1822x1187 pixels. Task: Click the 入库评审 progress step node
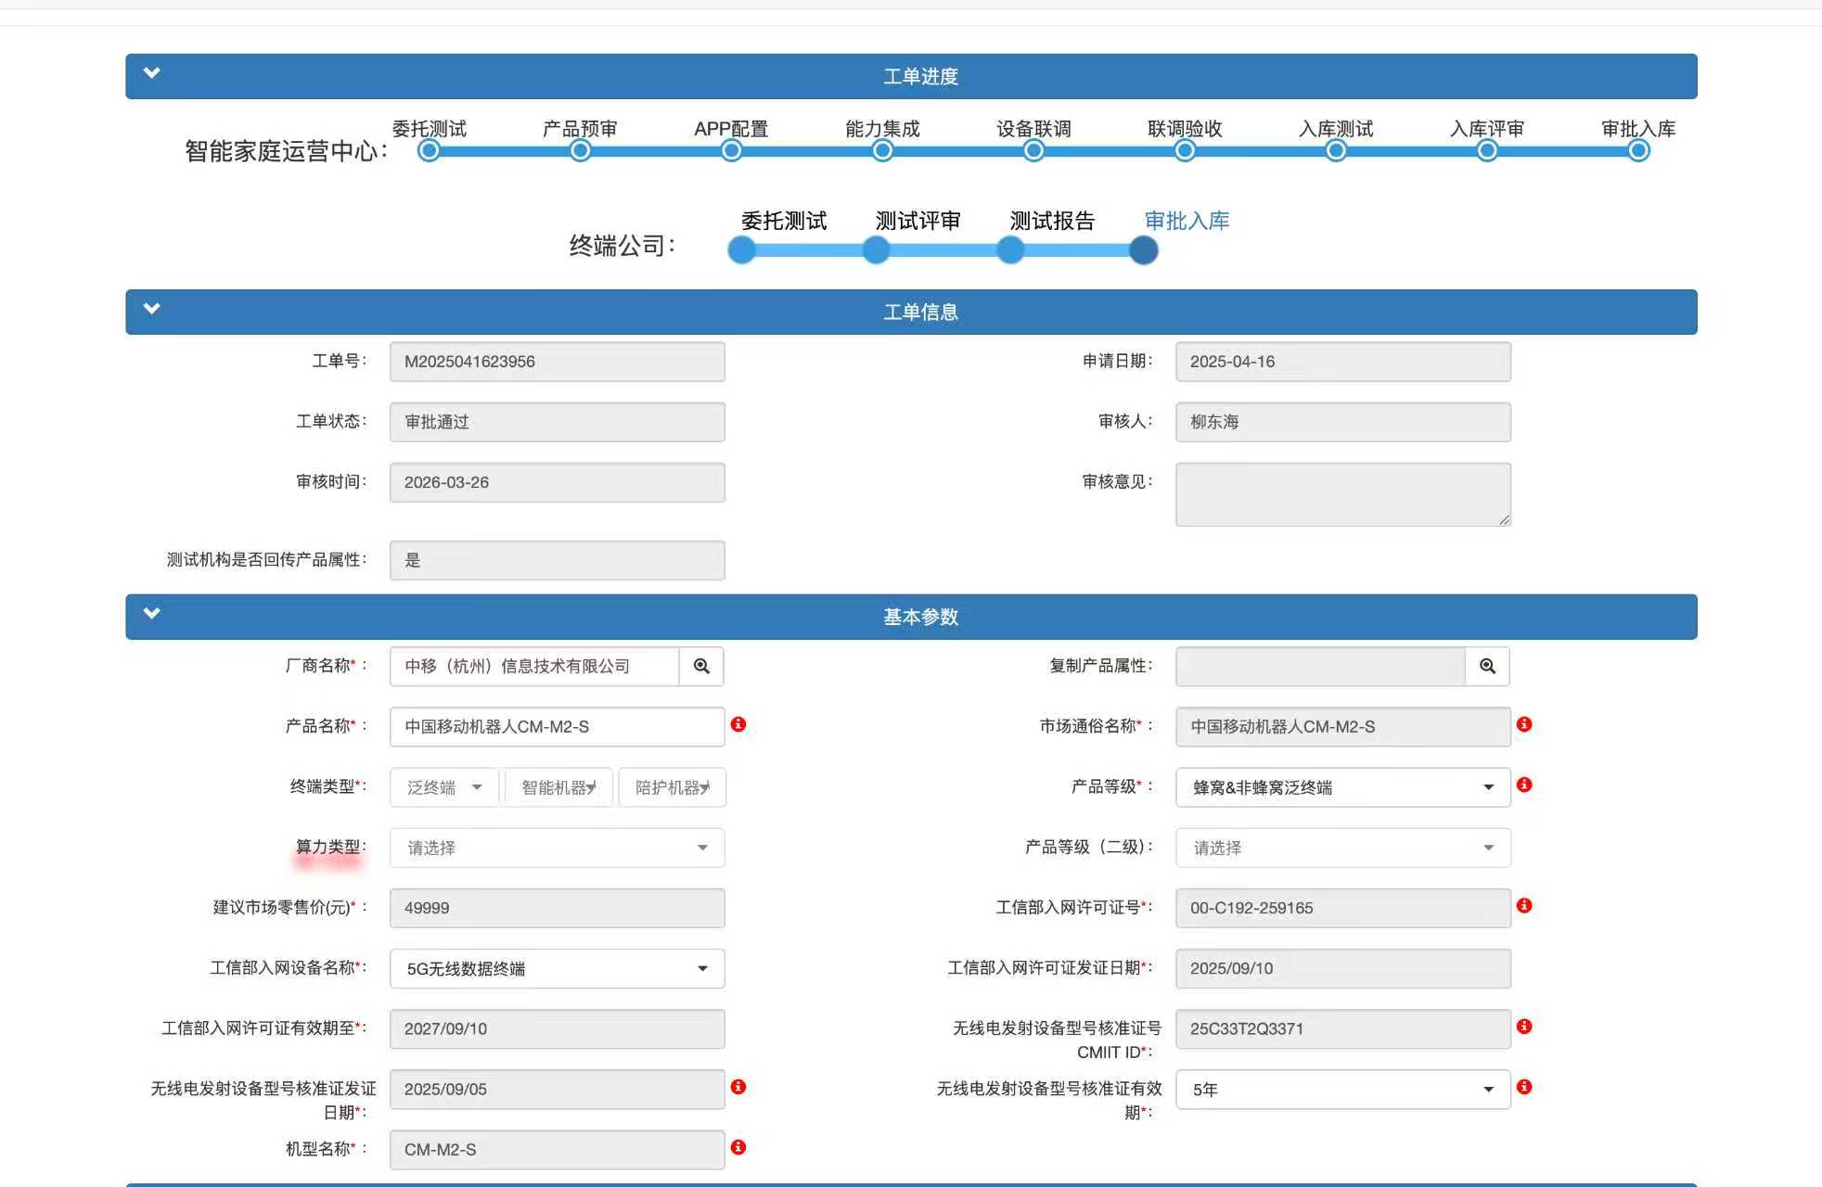(1487, 150)
